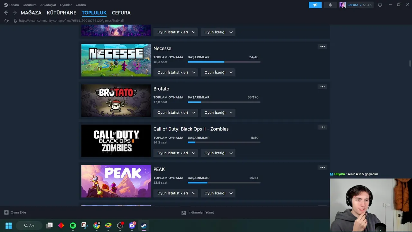Open the Steam menu
Screen dimensions: 412x232
pos(14,5)
